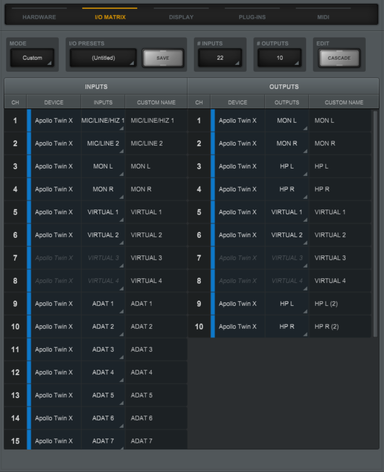
Task: Edit the ADAT 1 custom name field
Action: [x=157, y=304]
